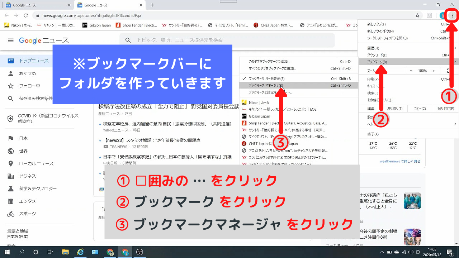Click the taskbar clock showing 14:05
Image resolution: width=459 pixels, height=258 pixels.
tap(432, 252)
